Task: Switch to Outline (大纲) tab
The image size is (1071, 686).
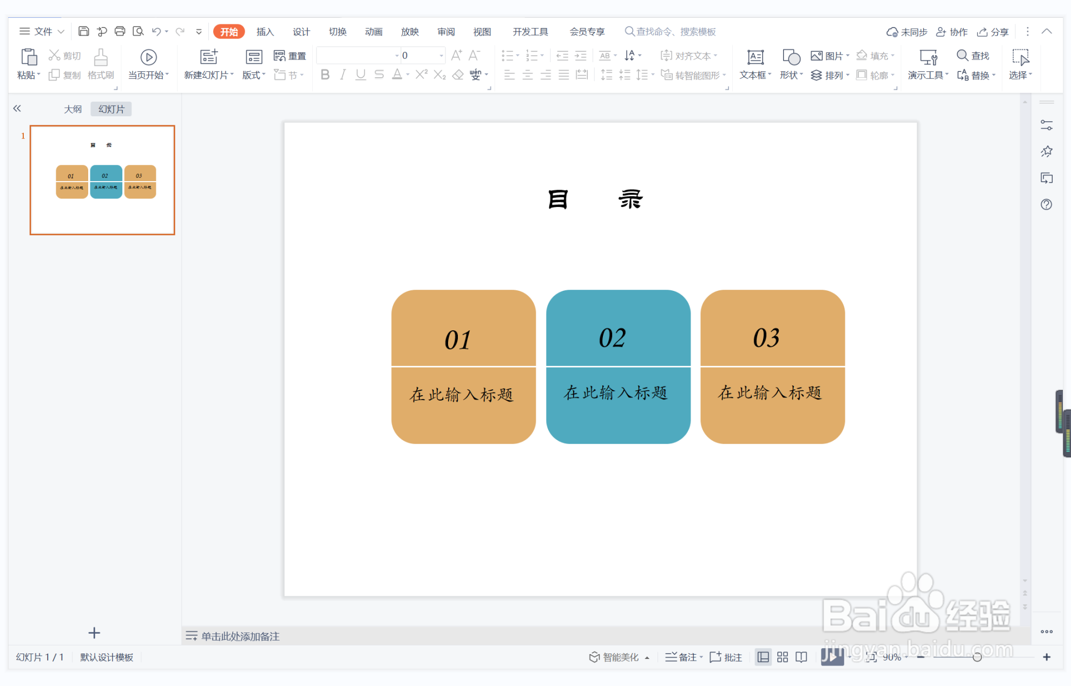Action: pyautogui.click(x=73, y=109)
